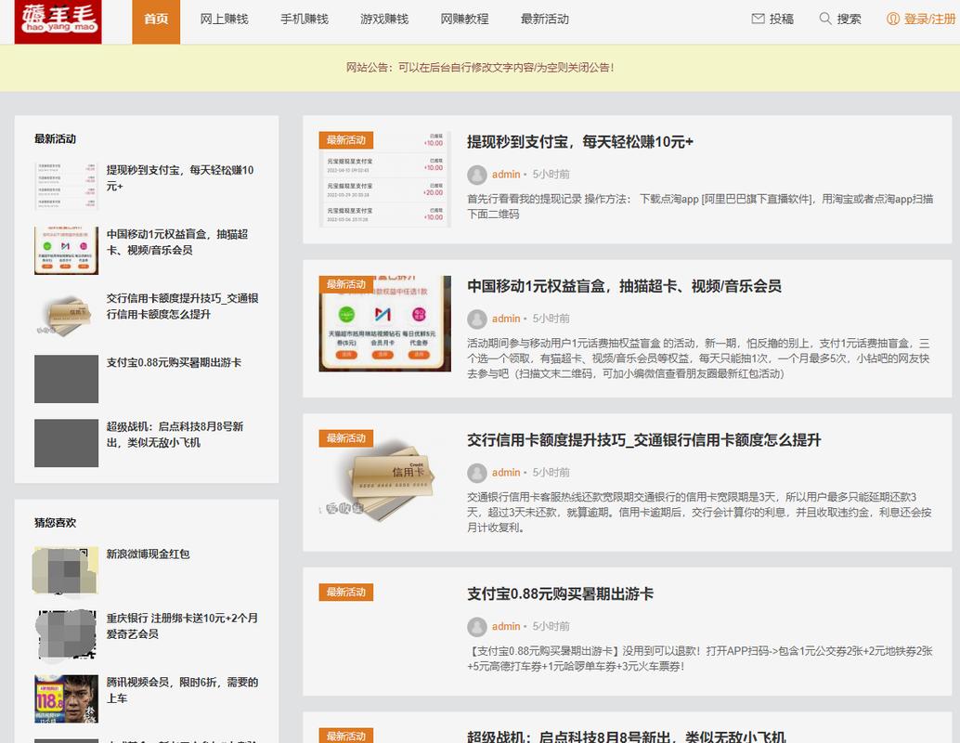
Task: Click thumbnail beside 新浪微博现金红包
Action: [x=66, y=570]
